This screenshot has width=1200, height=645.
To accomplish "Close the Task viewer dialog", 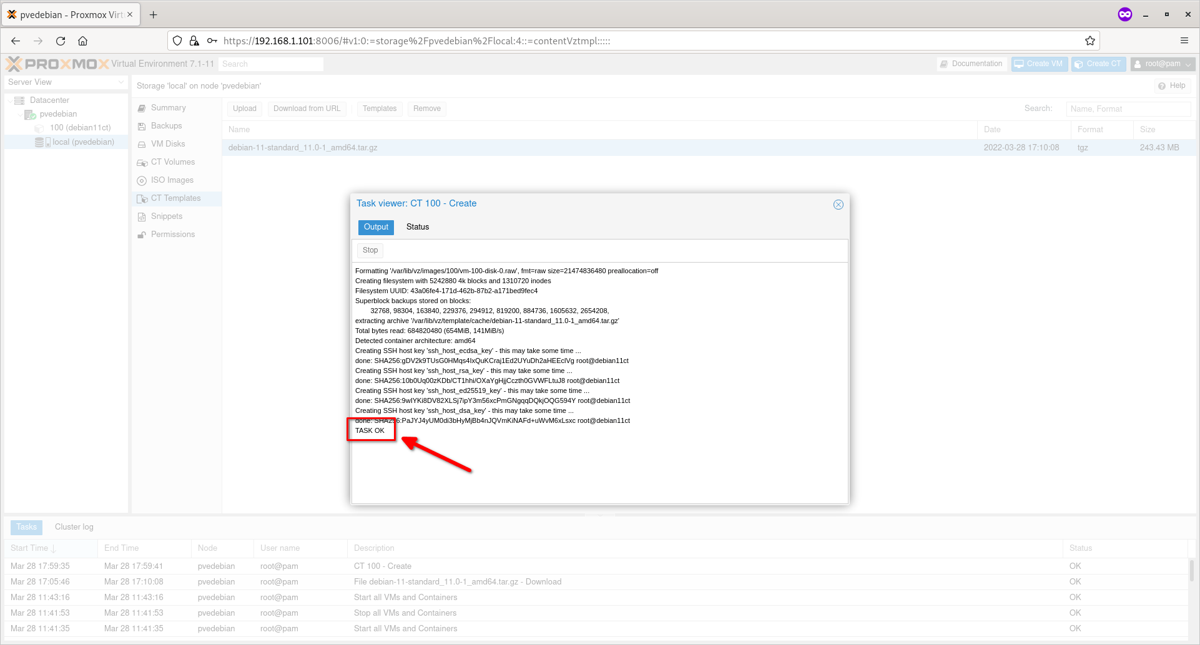I will (838, 205).
